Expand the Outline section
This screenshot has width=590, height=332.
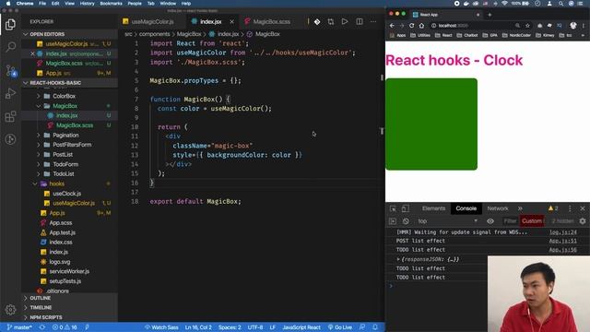pos(69,298)
